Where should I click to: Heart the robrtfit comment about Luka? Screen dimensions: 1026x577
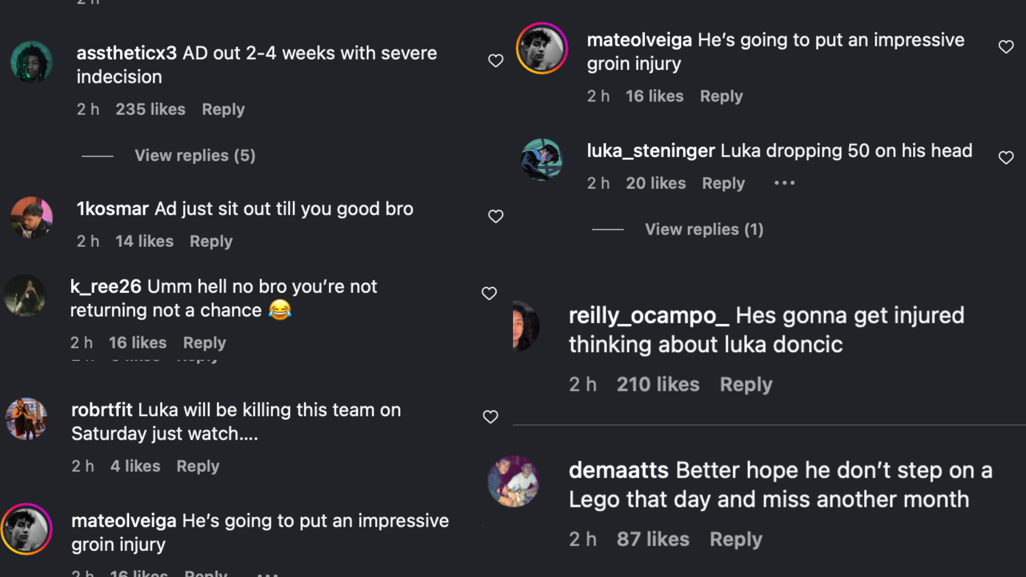[490, 417]
